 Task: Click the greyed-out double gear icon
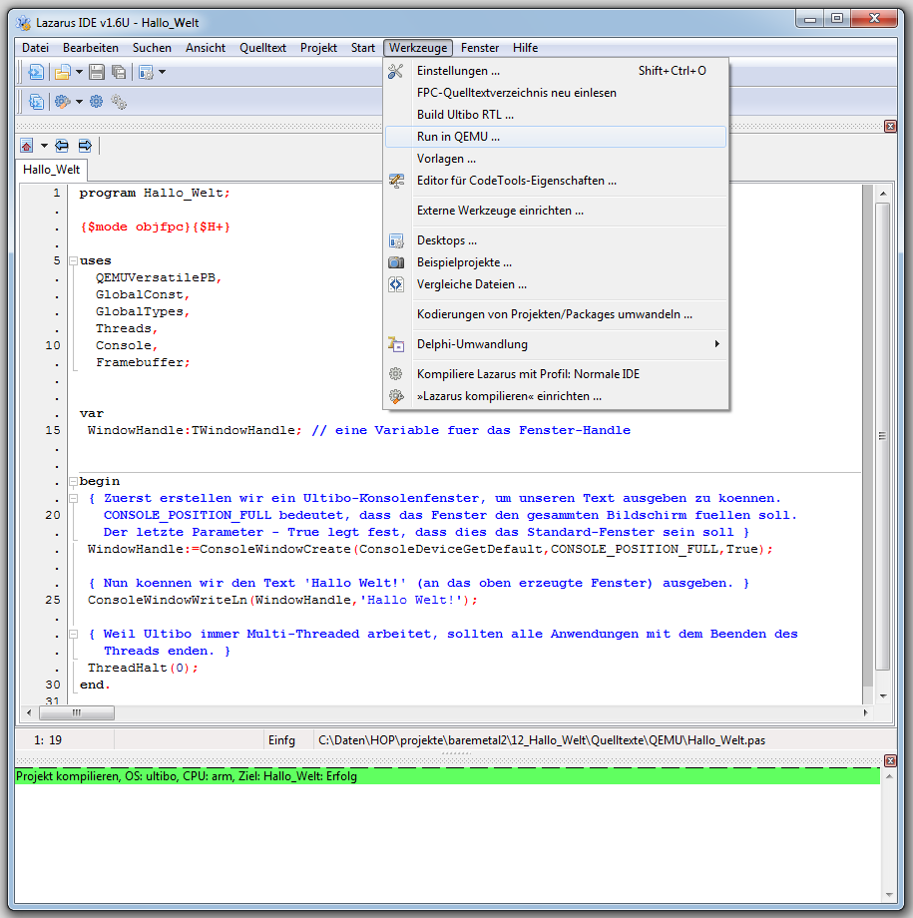coord(119,102)
